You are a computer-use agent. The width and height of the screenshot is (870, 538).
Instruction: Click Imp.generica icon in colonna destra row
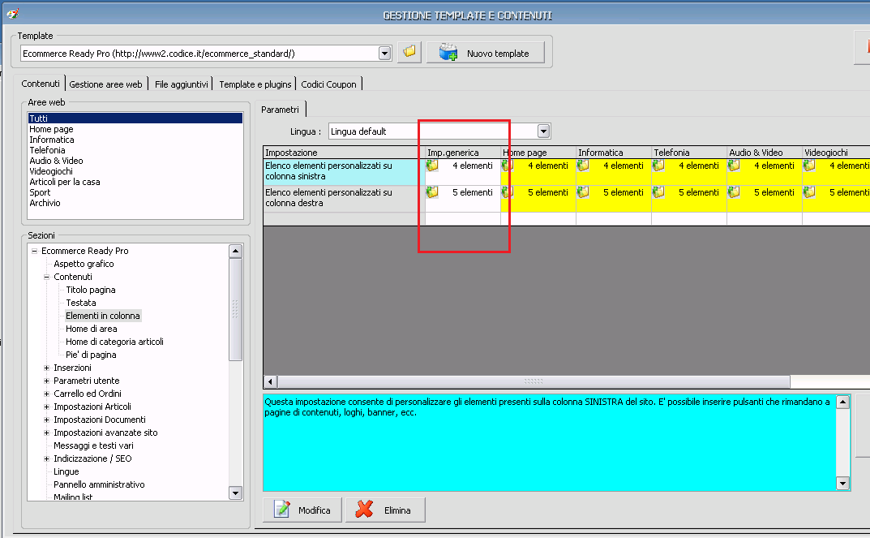[x=432, y=192]
